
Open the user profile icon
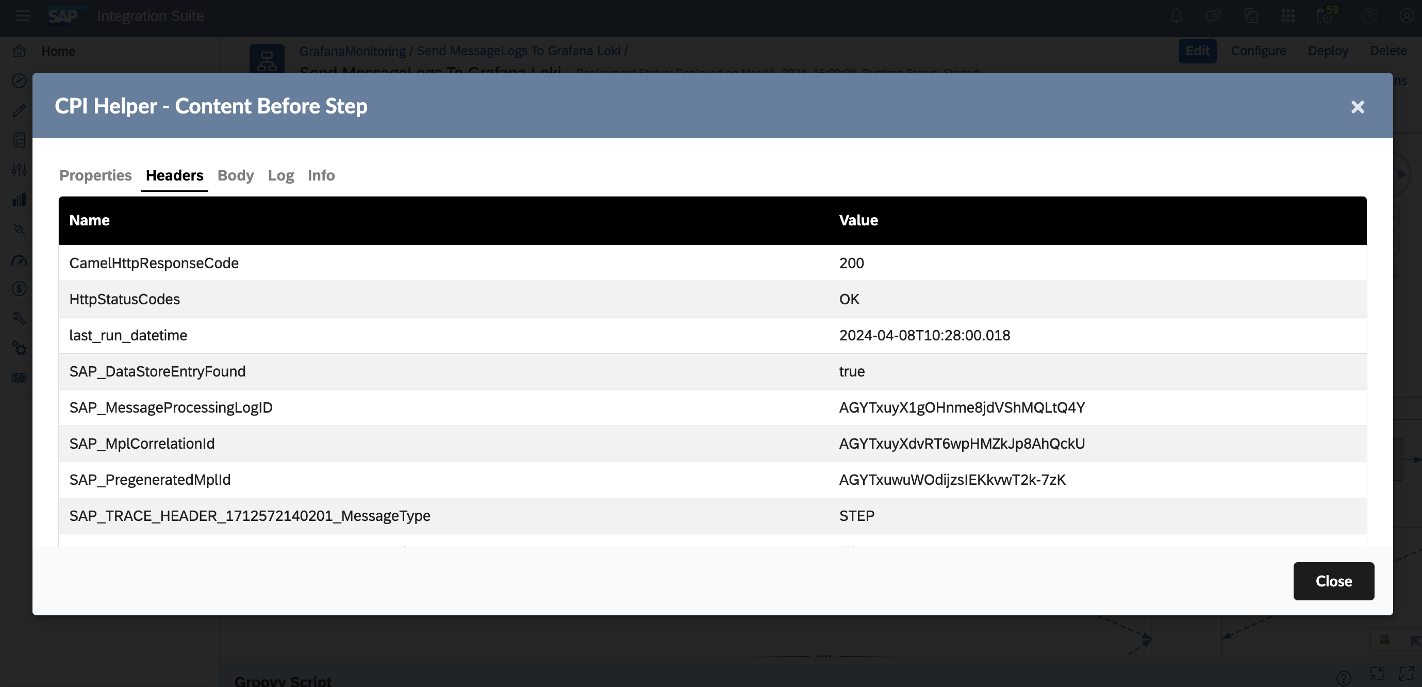tap(1406, 16)
